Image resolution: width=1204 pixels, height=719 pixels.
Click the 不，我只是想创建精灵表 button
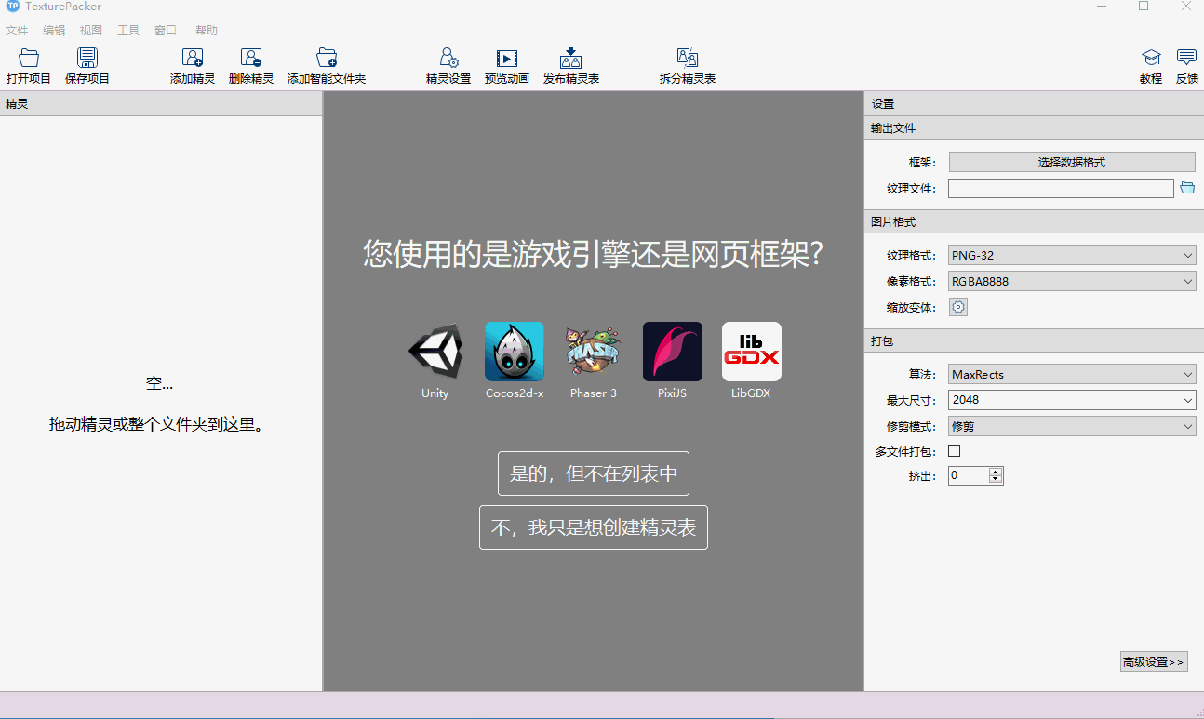click(x=594, y=527)
